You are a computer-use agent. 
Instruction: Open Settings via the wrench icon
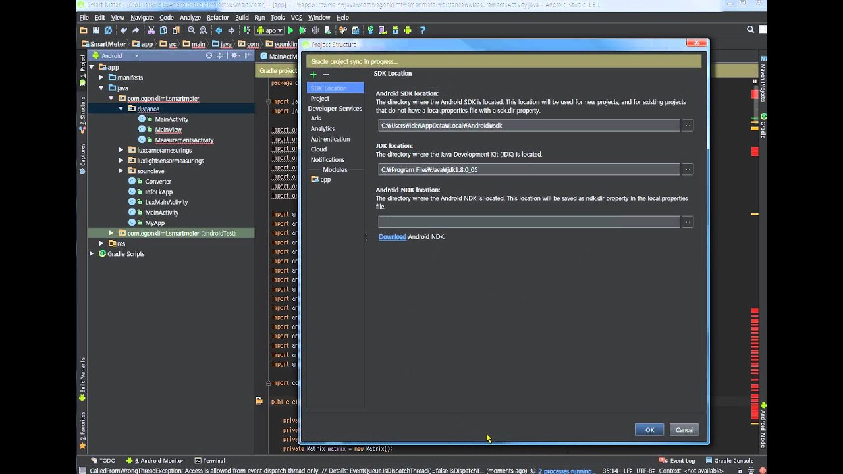pyautogui.click(x=342, y=30)
